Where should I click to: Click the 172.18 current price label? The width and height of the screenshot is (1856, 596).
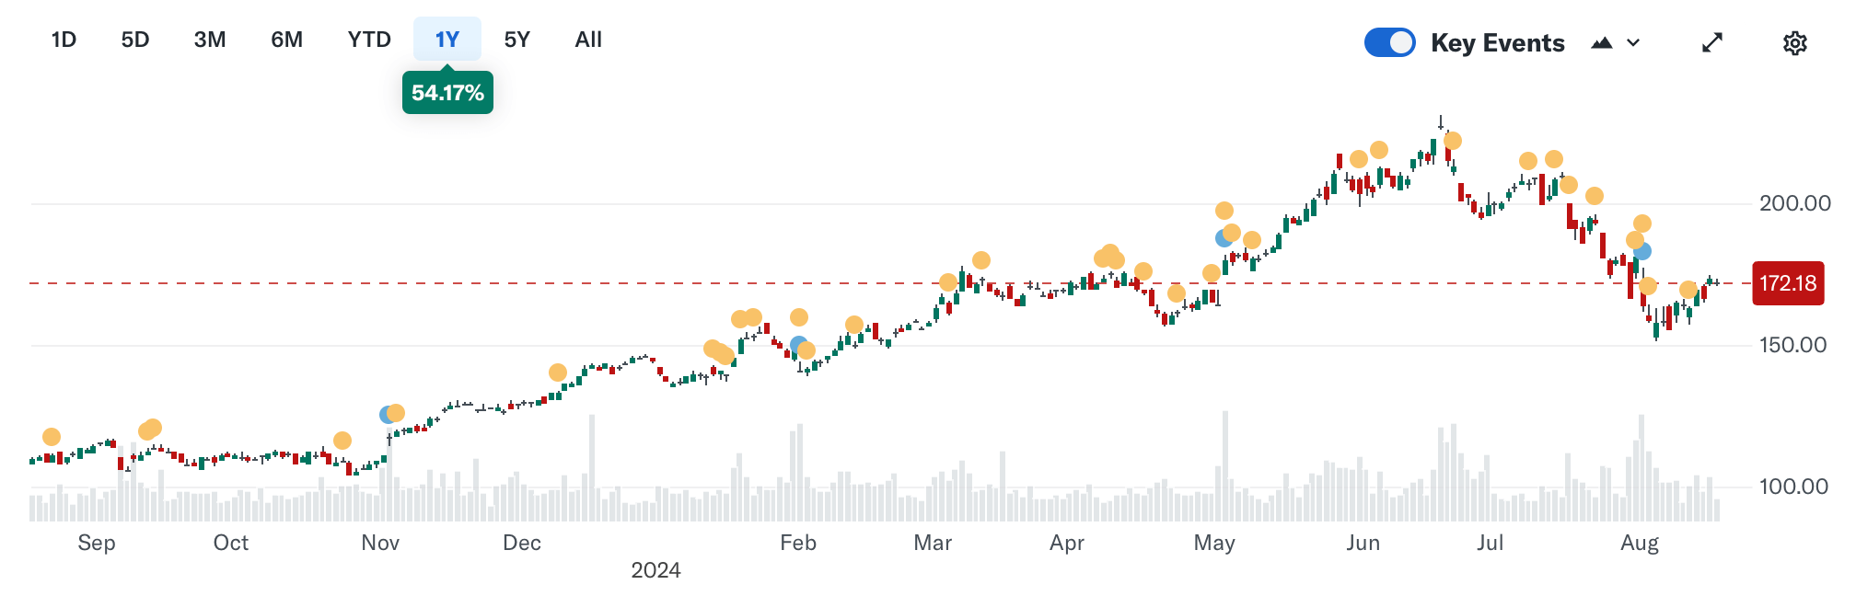[1788, 283]
